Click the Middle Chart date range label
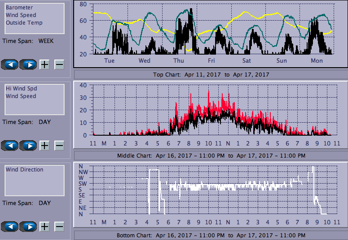 [211, 155]
